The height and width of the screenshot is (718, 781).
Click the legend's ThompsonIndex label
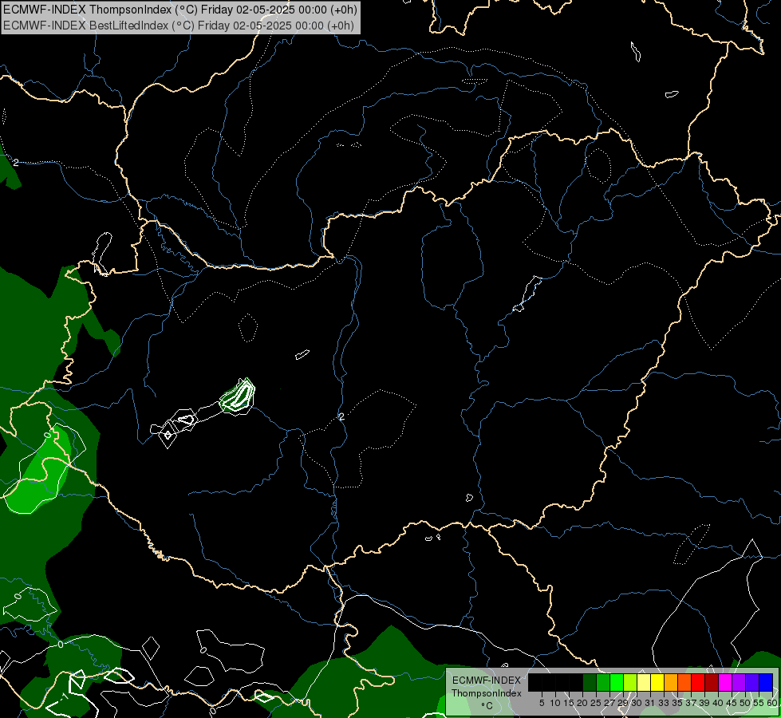487,693
